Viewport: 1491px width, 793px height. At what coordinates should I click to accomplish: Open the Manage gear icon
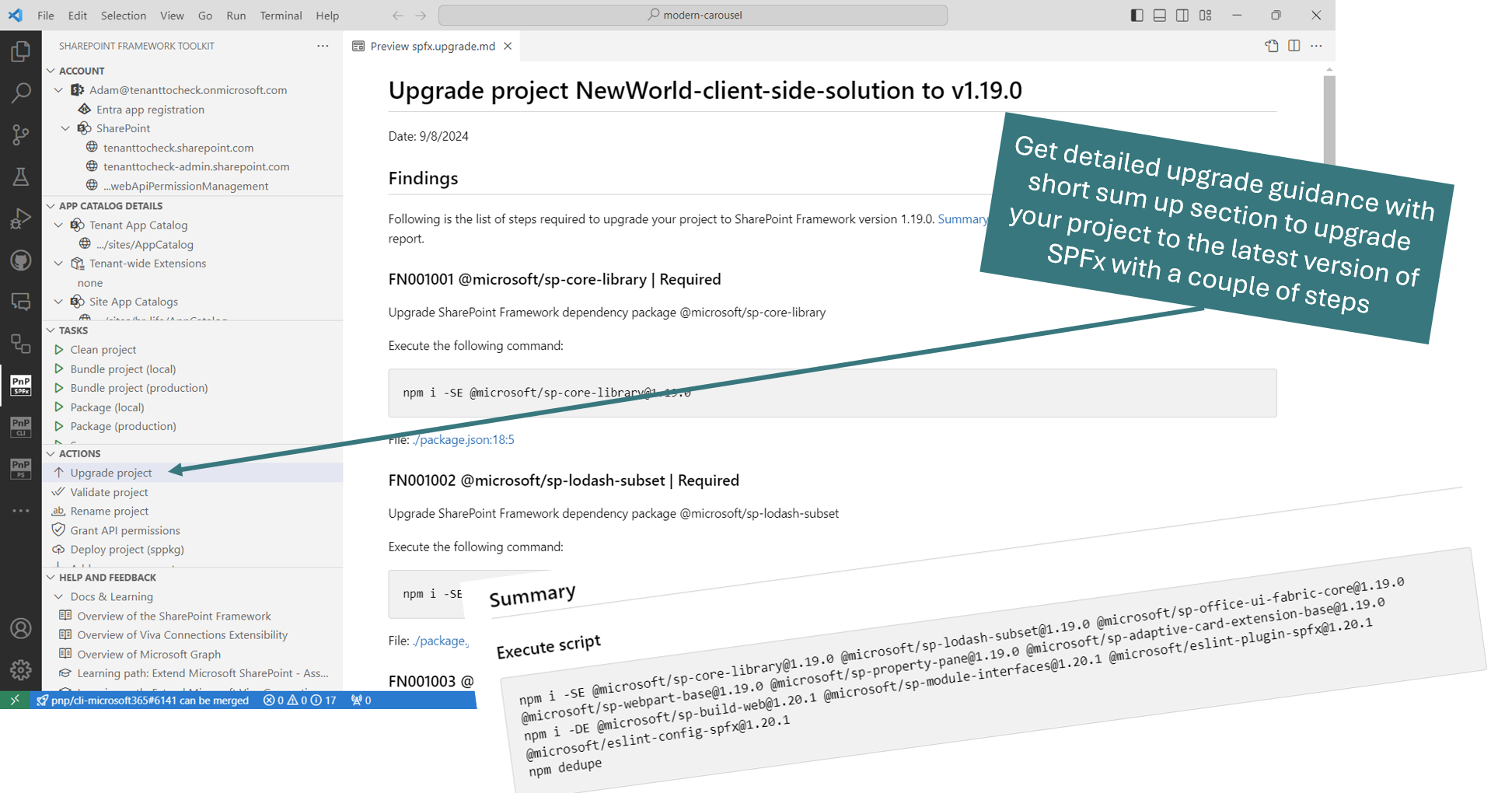pos(21,669)
